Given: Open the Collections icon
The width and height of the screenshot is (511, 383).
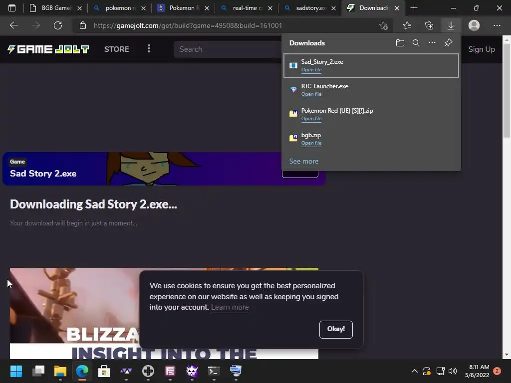Looking at the screenshot, I should click(x=429, y=25).
